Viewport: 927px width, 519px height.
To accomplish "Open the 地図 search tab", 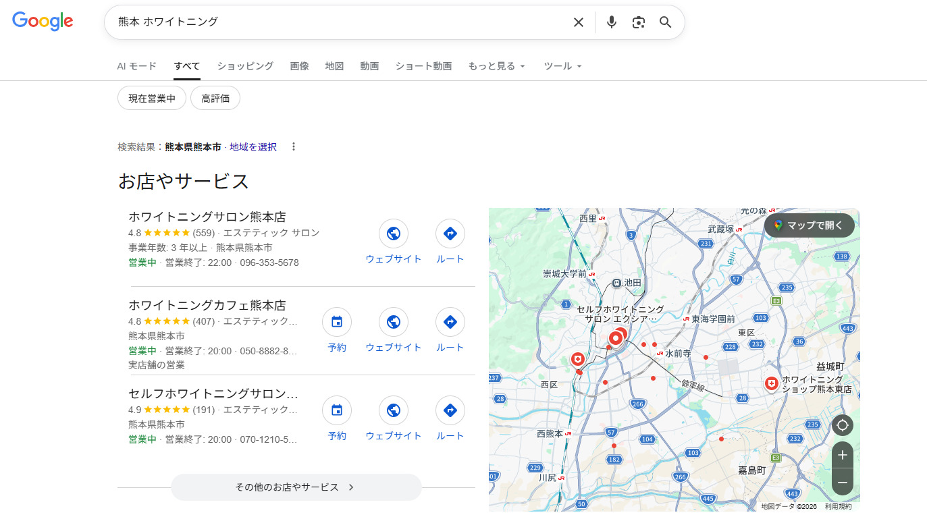I will (334, 65).
